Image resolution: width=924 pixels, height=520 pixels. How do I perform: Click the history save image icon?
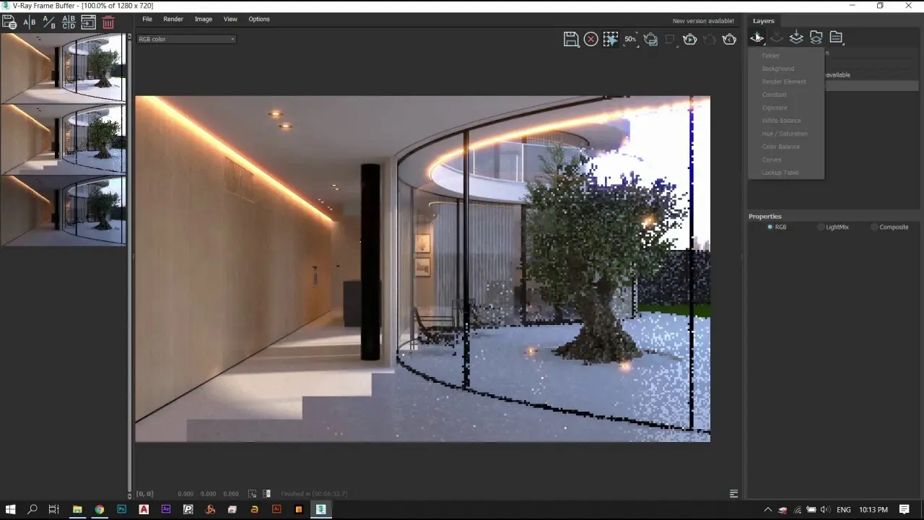click(9, 22)
